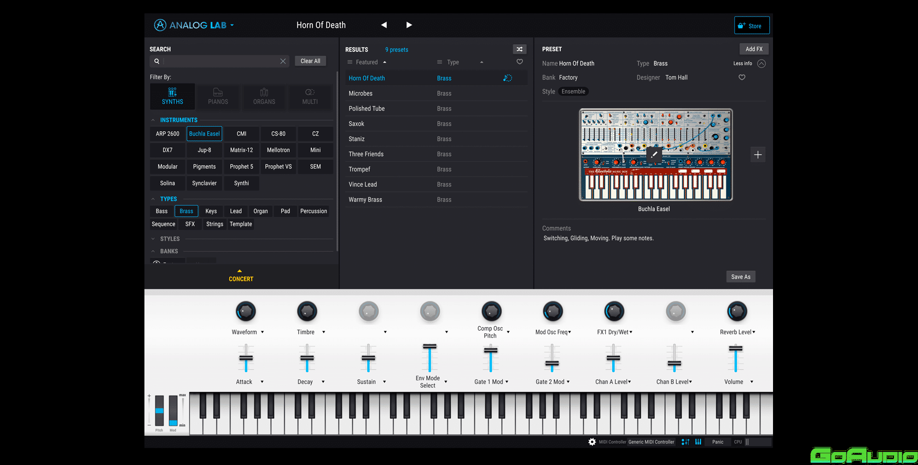Viewport: 918px width, 465px height.
Task: Open the Store
Action: coord(752,26)
